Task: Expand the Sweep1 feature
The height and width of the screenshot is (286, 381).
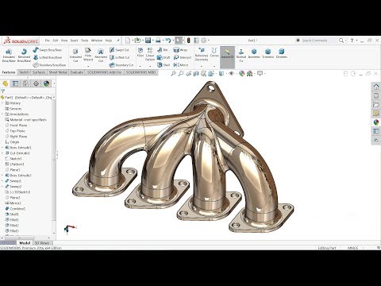Action: coord(2,181)
